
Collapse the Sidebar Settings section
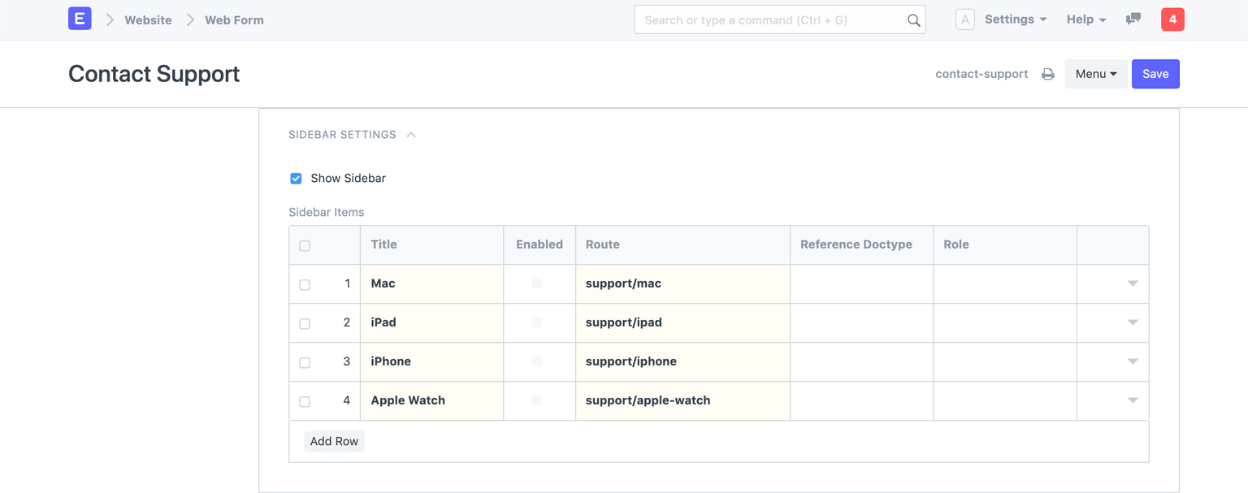coord(411,134)
